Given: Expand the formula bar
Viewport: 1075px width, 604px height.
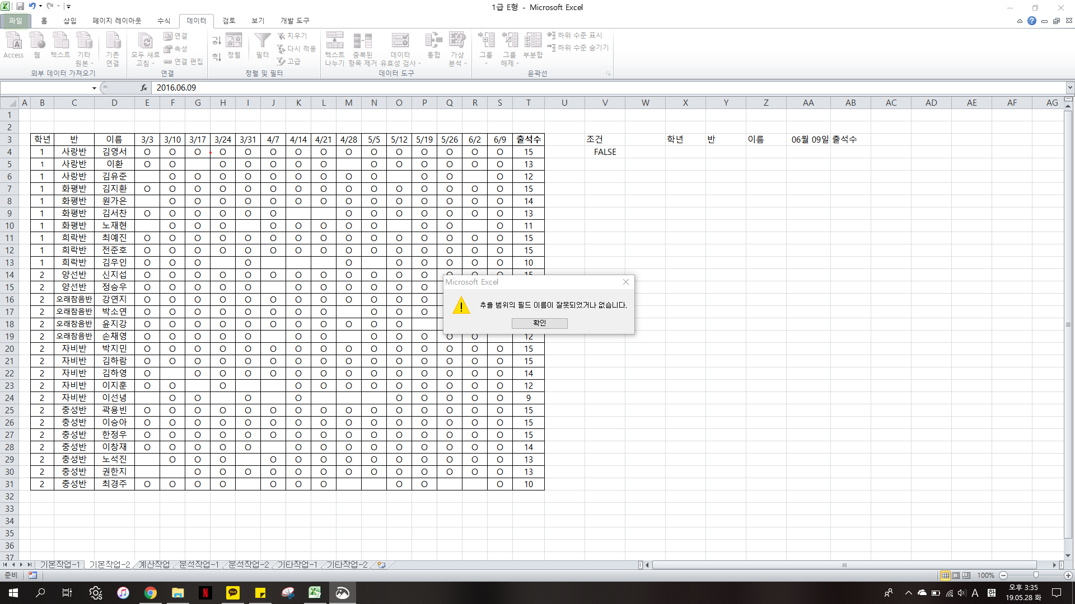Looking at the screenshot, I should 1070,88.
